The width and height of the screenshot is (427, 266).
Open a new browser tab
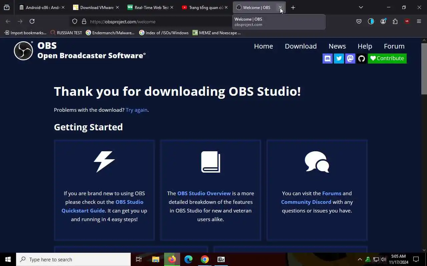pos(293,7)
